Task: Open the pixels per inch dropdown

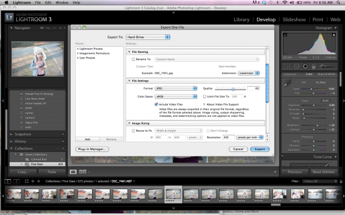Action: pyautogui.click(x=250, y=138)
